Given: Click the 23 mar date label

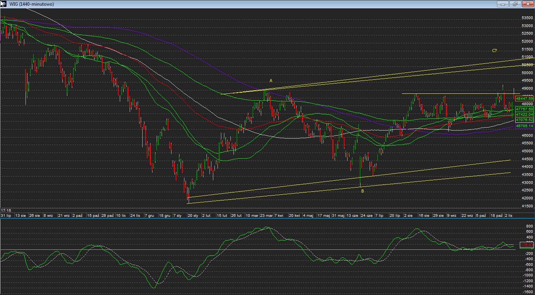Looking at the screenshot, I should pyautogui.click(x=266, y=215).
